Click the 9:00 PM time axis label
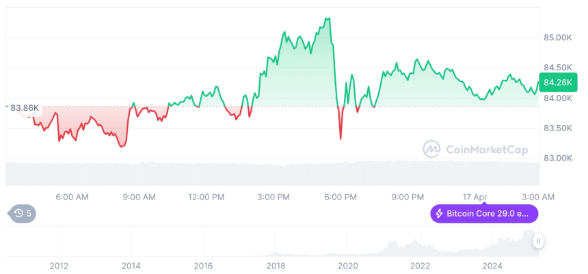This screenshot has width=588, height=274. [407, 197]
